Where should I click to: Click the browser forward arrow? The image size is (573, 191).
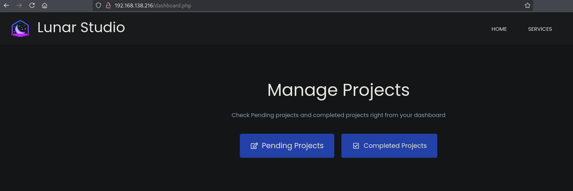coord(19,5)
